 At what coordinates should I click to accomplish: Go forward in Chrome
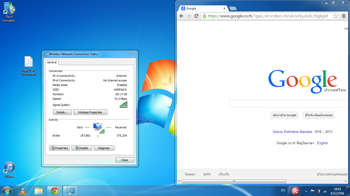[x=189, y=16]
